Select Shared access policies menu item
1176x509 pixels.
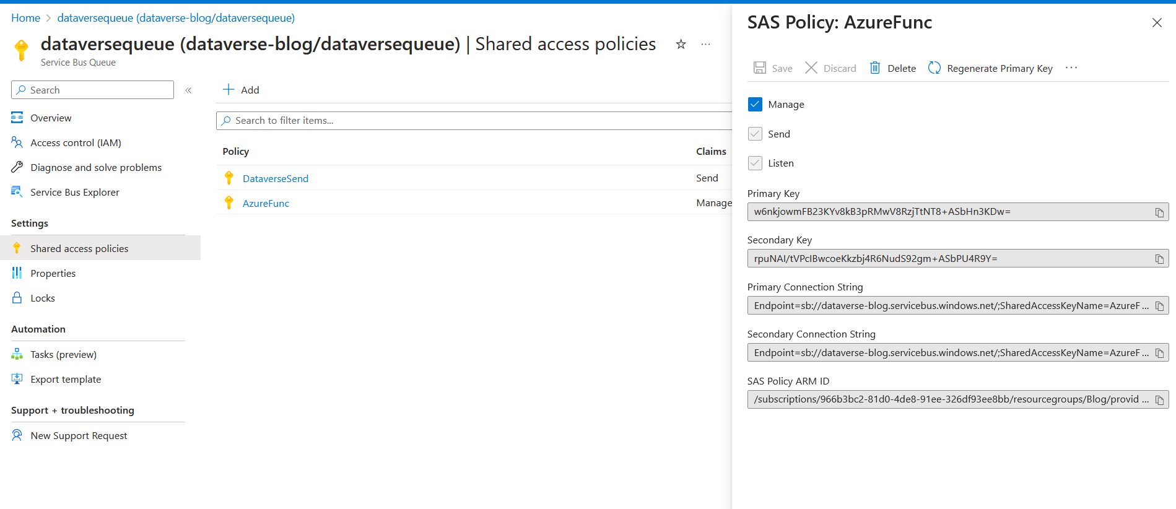[100, 248]
